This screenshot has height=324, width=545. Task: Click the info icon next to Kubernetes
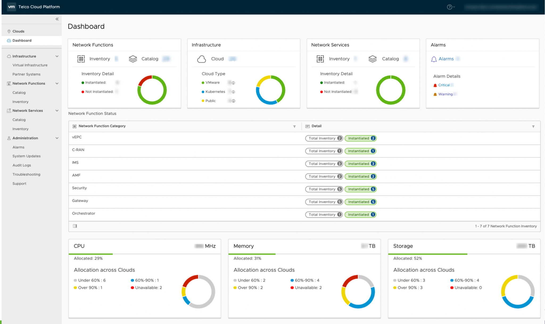coord(233,92)
